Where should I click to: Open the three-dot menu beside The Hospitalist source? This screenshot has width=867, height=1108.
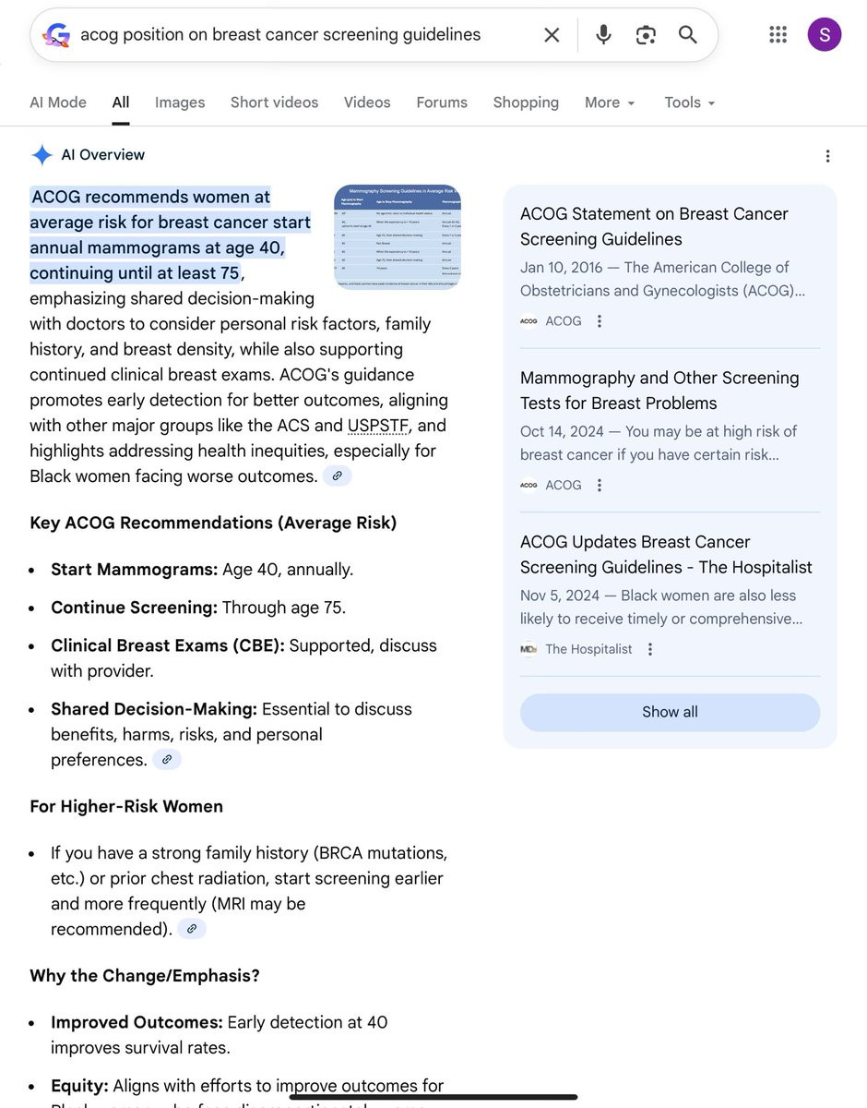650,649
